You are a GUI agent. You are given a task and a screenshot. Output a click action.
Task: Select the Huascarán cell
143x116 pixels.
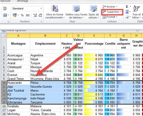click(18, 83)
